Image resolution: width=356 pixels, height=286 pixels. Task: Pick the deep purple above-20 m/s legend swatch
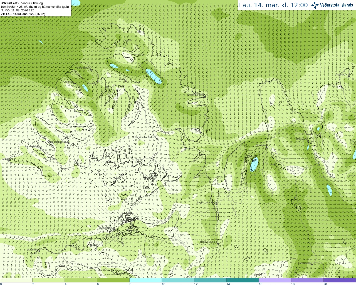(x=340, y=280)
